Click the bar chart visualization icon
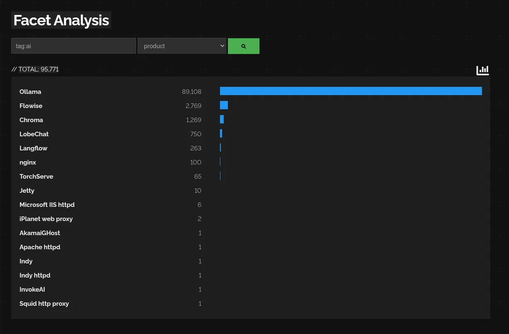Image resolution: width=509 pixels, height=334 pixels. click(482, 70)
